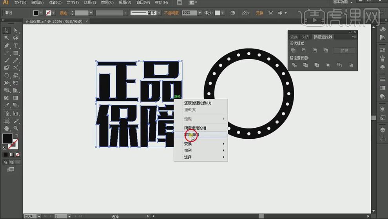Click 变换 link in control bar
The height and width of the screenshot is (219, 388).
click(x=259, y=13)
